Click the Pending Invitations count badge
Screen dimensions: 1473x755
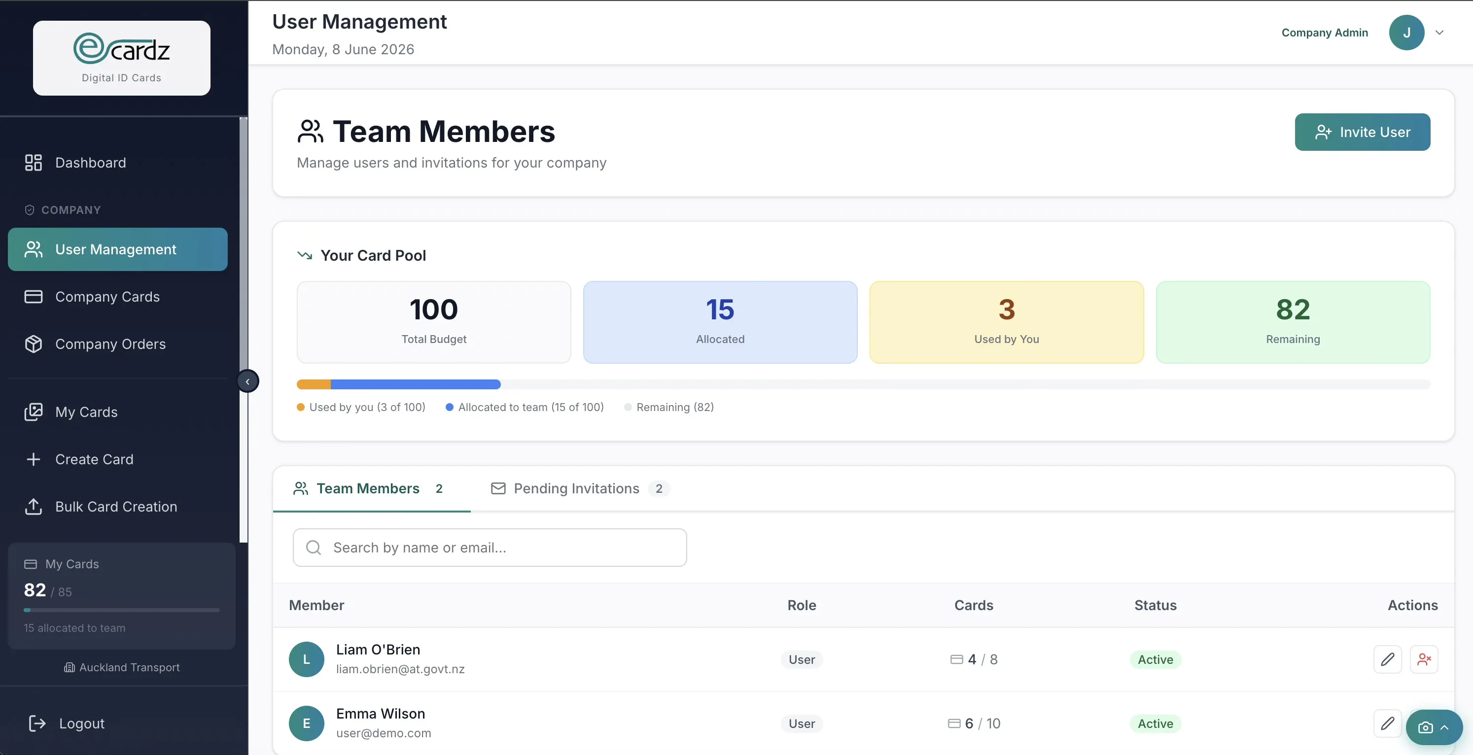point(659,489)
